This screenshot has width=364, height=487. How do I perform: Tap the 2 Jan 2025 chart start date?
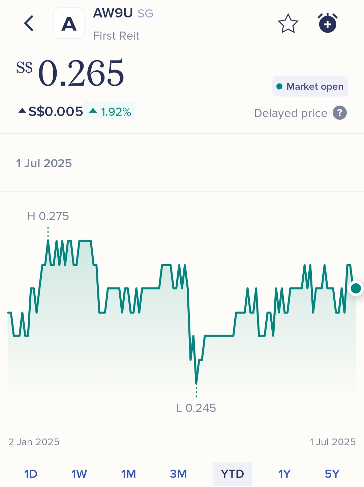click(x=34, y=442)
